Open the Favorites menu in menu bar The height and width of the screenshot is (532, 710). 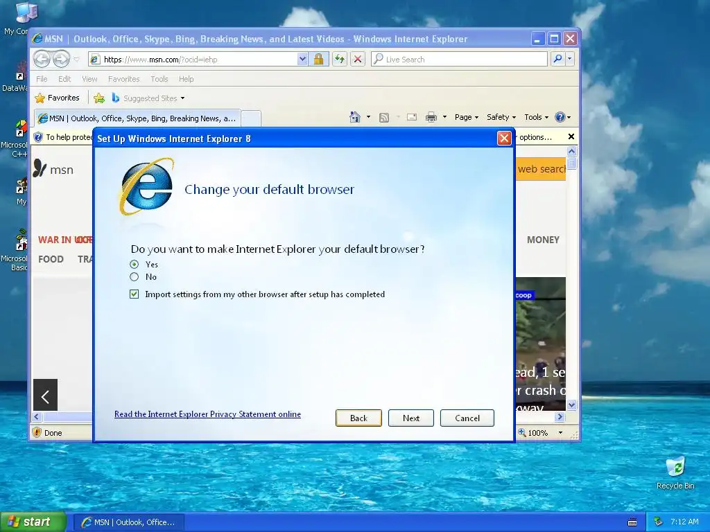(x=123, y=79)
